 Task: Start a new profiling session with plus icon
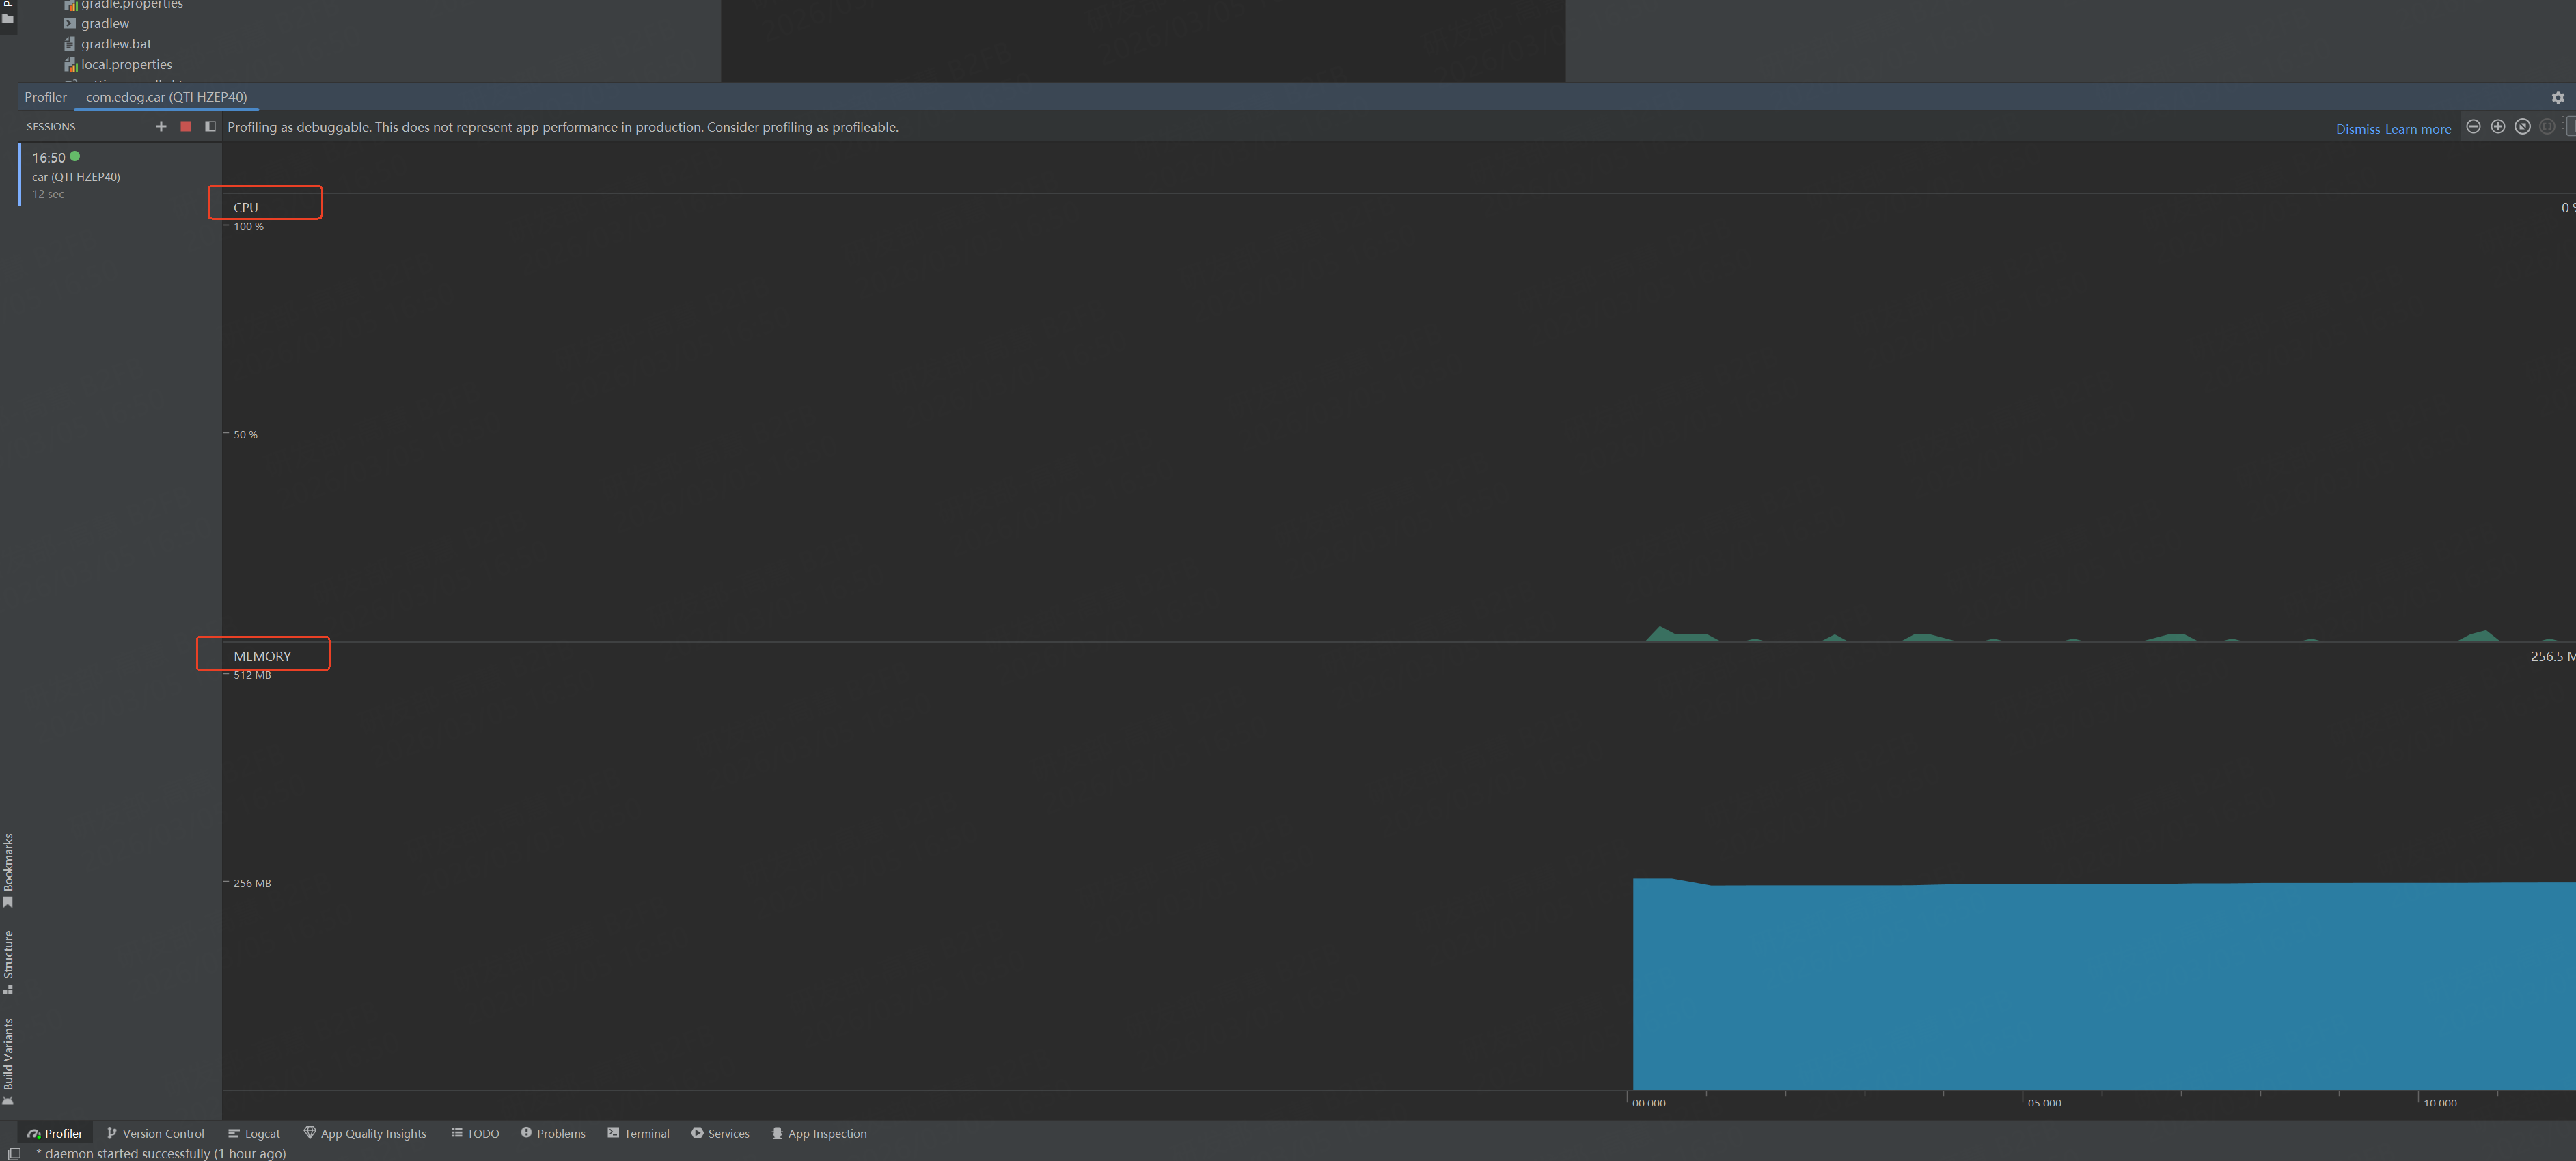pos(161,127)
